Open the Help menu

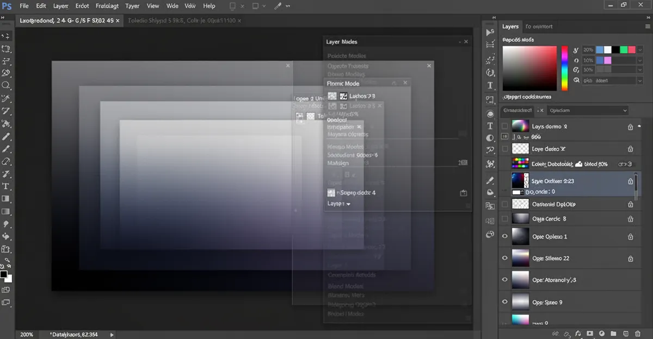(209, 6)
